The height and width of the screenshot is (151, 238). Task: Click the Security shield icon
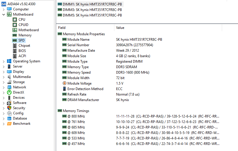point(9,108)
